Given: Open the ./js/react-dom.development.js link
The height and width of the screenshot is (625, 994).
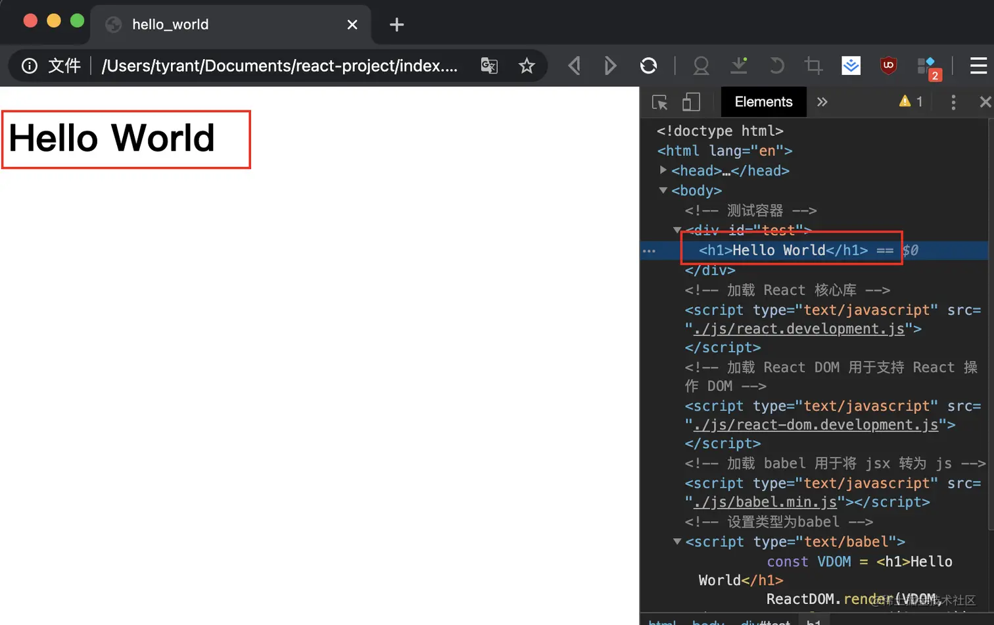Looking at the screenshot, I should 815,425.
